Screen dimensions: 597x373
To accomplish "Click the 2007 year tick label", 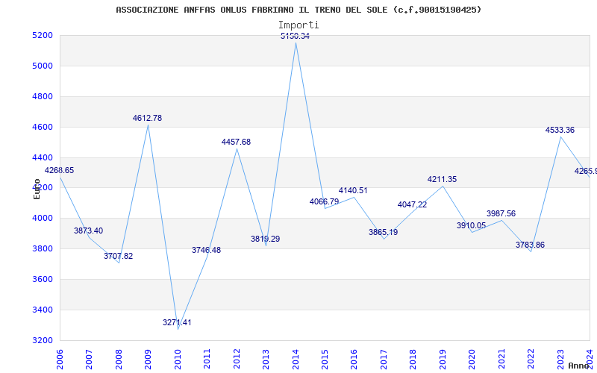I will pyautogui.click(x=89, y=360).
